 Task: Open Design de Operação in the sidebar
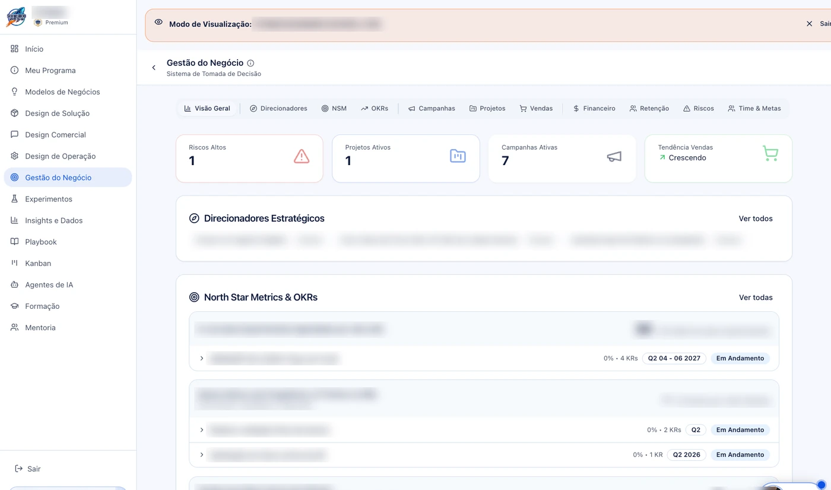(x=68, y=156)
